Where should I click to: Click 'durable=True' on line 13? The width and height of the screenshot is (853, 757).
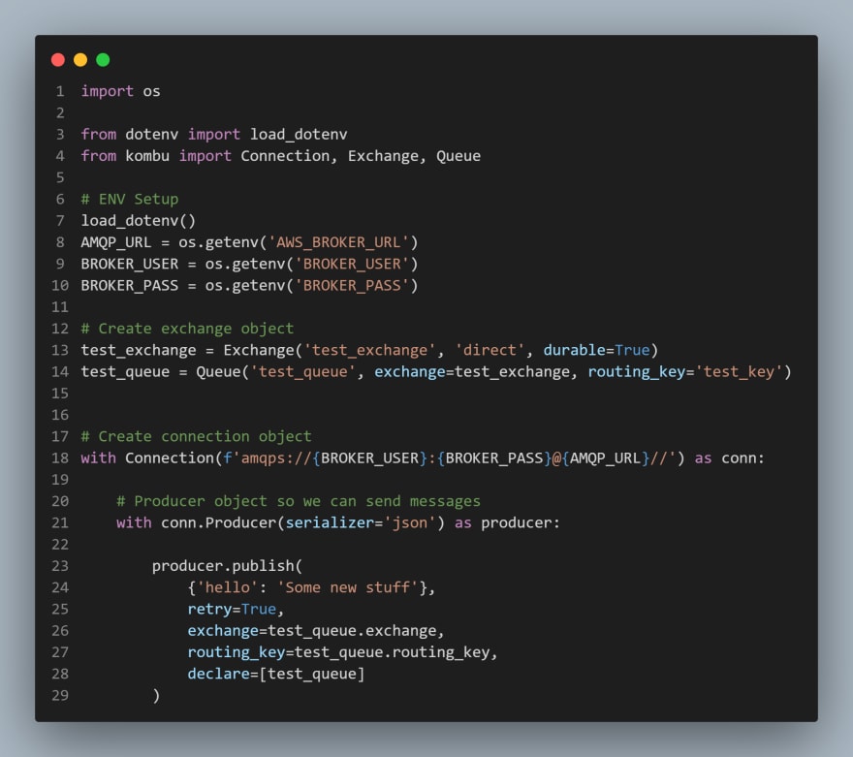[x=596, y=350]
